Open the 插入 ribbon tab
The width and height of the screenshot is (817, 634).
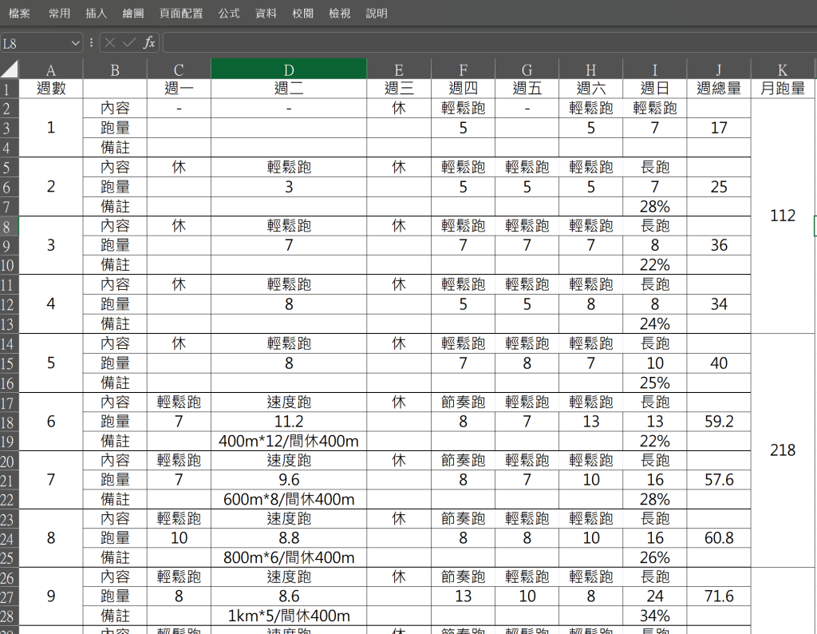tap(97, 14)
